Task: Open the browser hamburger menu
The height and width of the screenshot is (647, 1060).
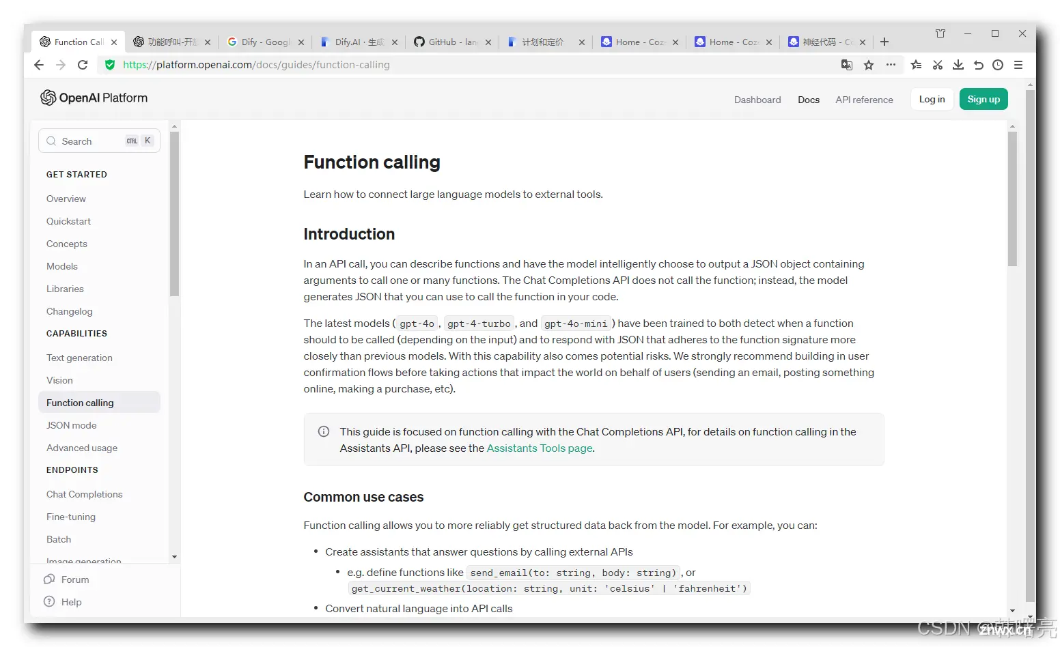Action: 1018,65
